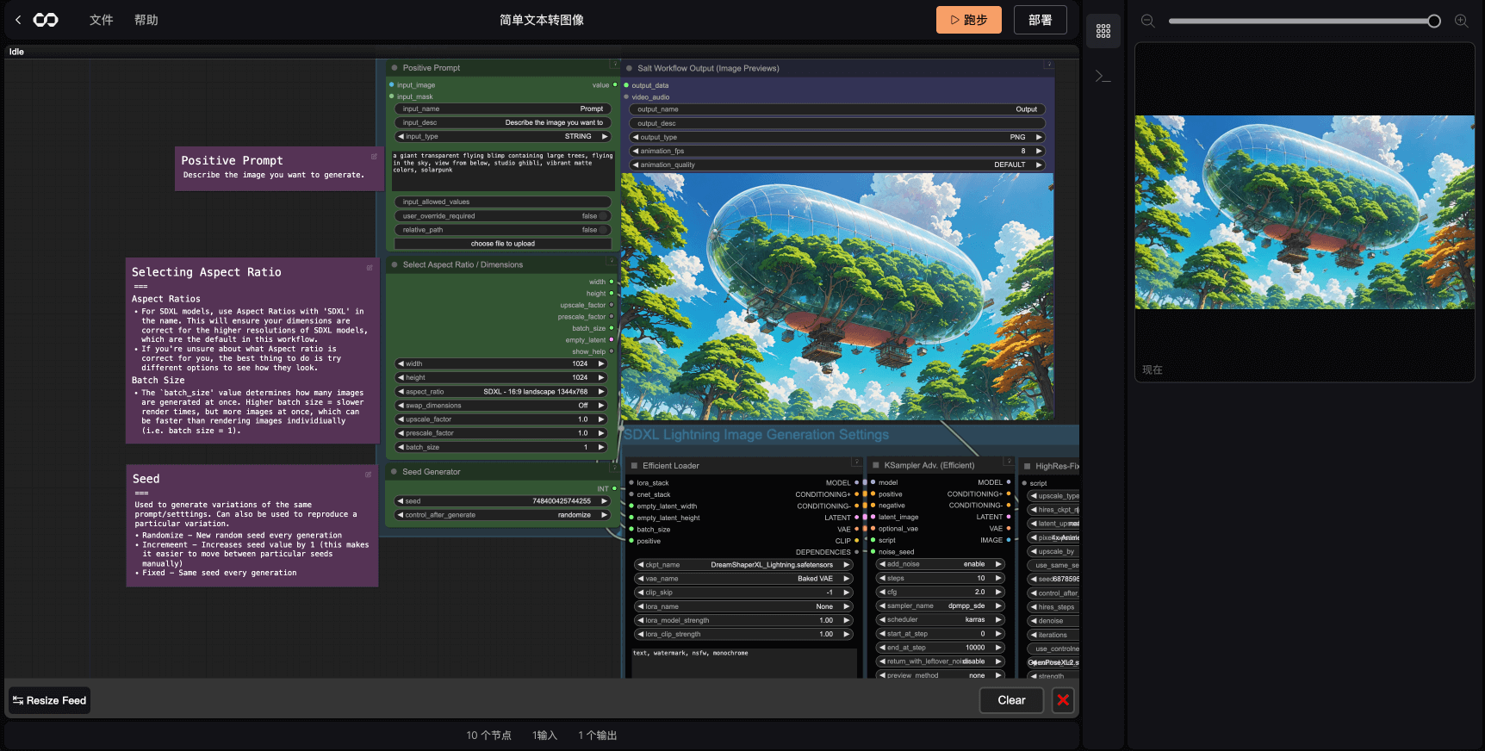Open the terminal console icon in sidebar

pos(1103,77)
